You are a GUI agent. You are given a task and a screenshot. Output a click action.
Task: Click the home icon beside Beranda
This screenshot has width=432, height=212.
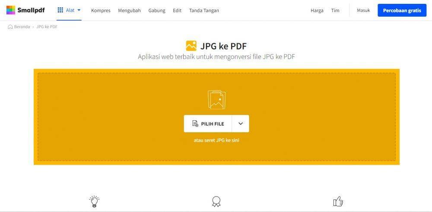pos(10,27)
